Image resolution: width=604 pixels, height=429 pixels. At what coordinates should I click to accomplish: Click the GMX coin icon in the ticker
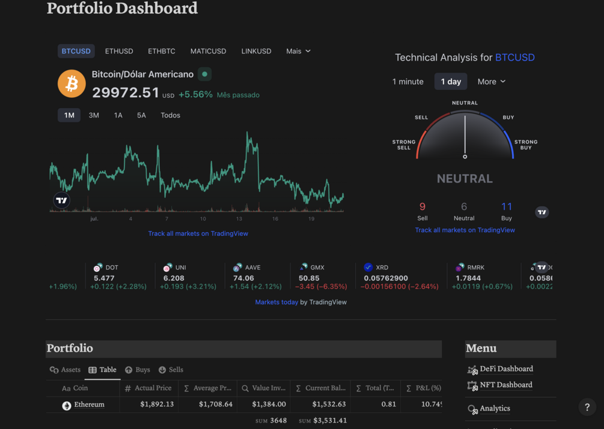coord(303,267)
